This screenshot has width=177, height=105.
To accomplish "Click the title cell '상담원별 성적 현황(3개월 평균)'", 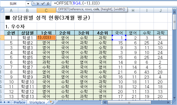I will point(48,18).
